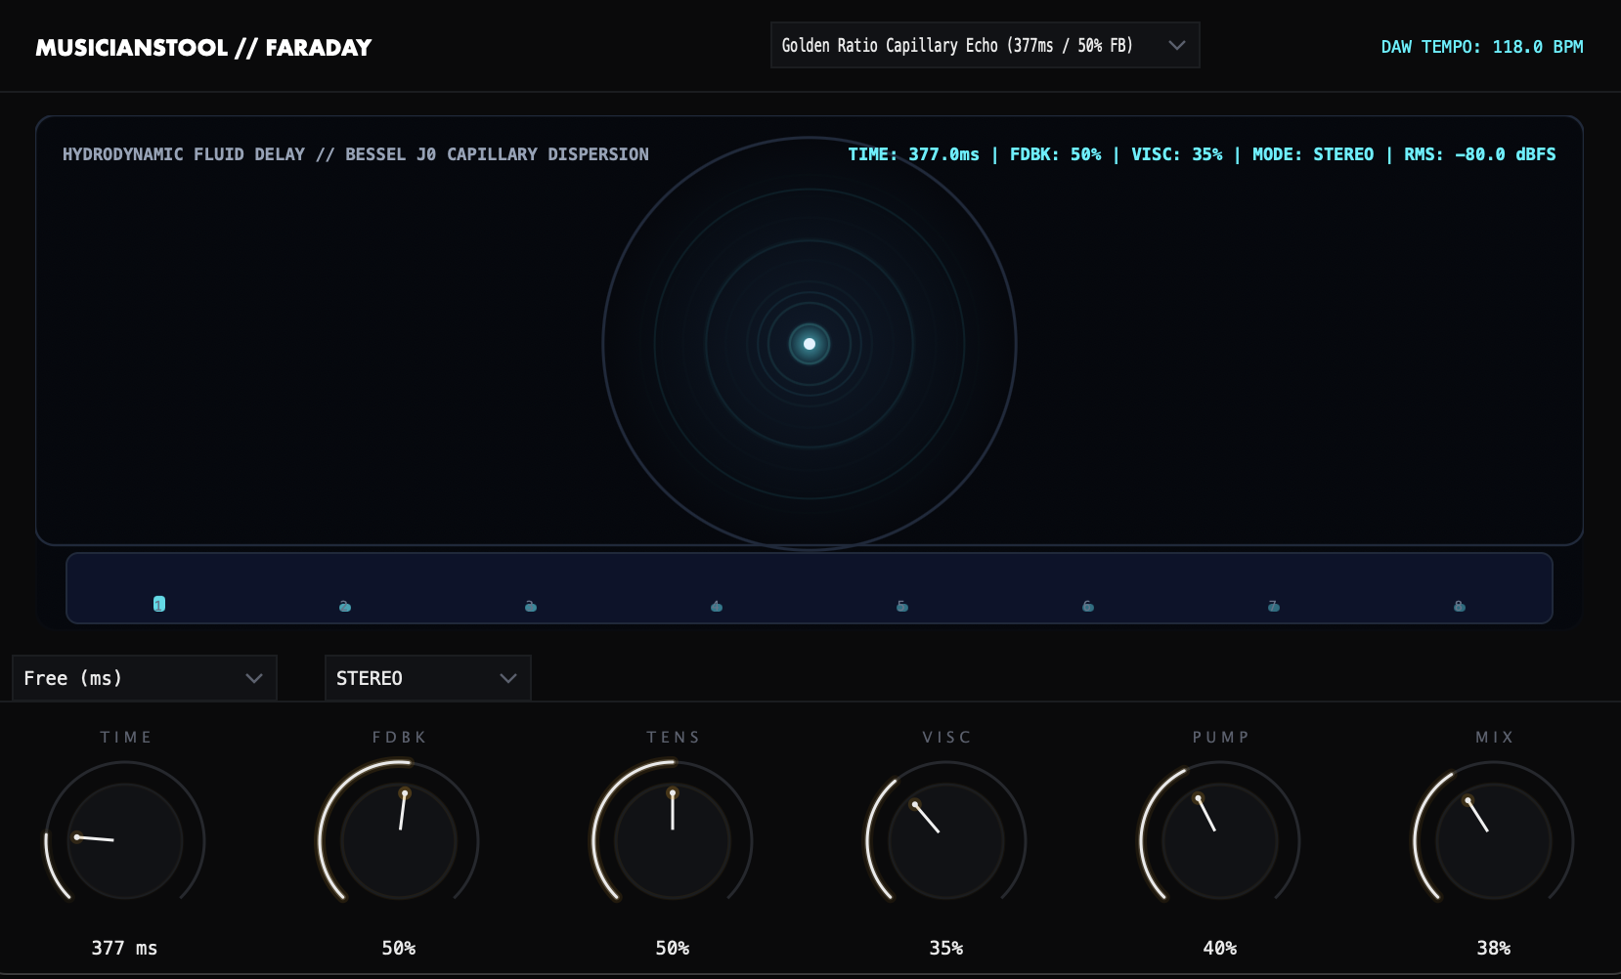Screen dimensions: 1621x979
Task: Click the FDBK feedback knob
Action: click(399, 840)
